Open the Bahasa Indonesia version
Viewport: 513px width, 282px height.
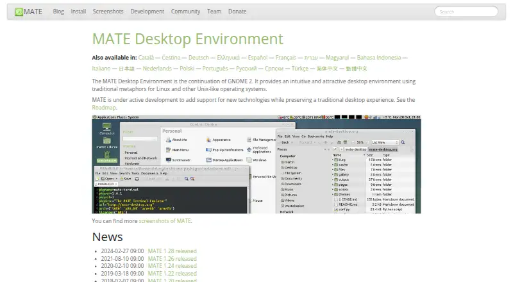coord(379,58)
